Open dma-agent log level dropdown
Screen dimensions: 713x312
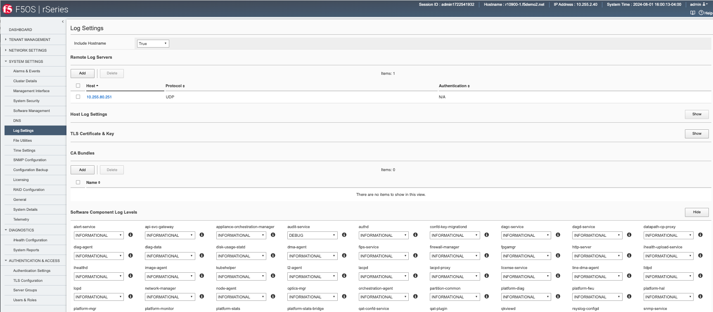pos(312,256)
